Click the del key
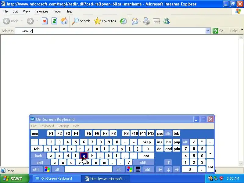 point(160,149)
